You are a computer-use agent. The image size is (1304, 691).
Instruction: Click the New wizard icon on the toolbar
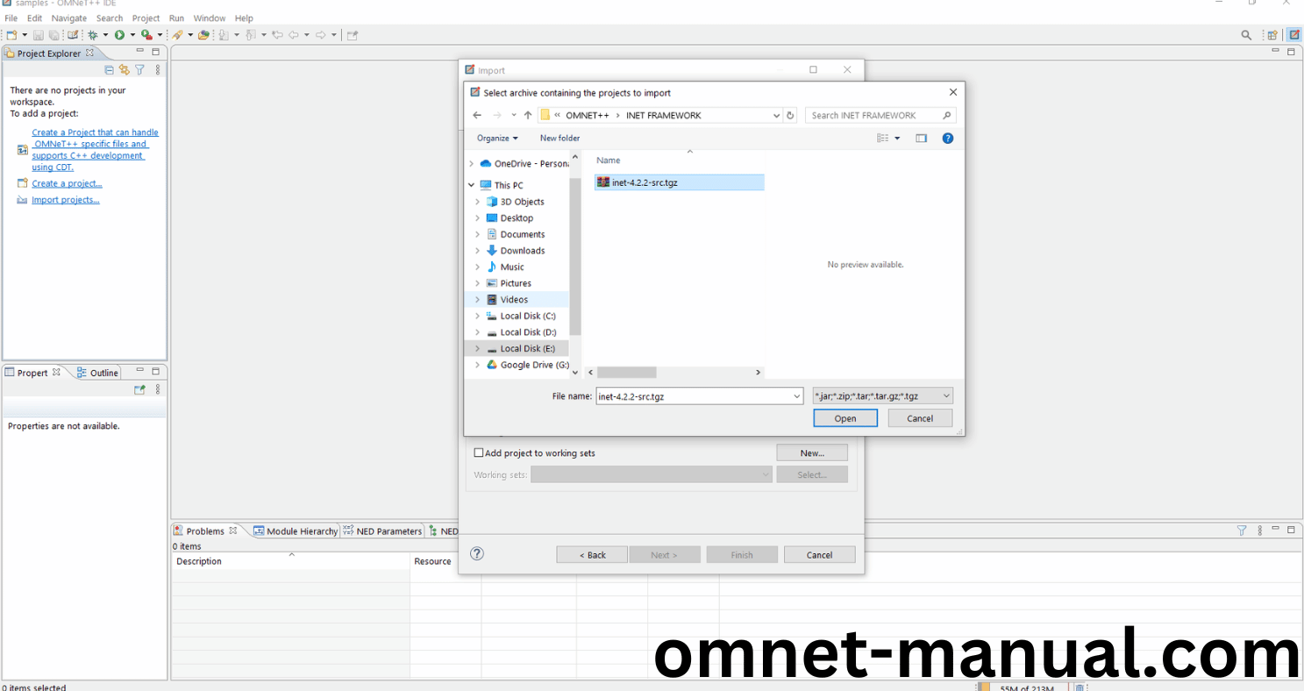(x=11, y=35)
